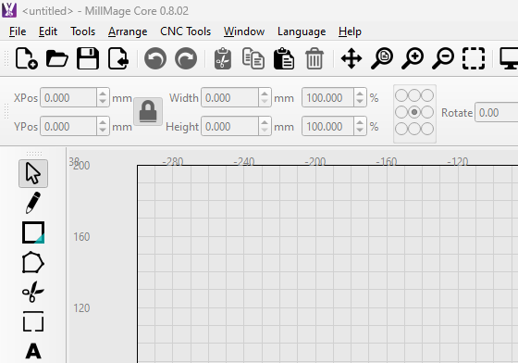Redo the last action
This screenshot has width=518, height=363.
click(x=186, y=58)
